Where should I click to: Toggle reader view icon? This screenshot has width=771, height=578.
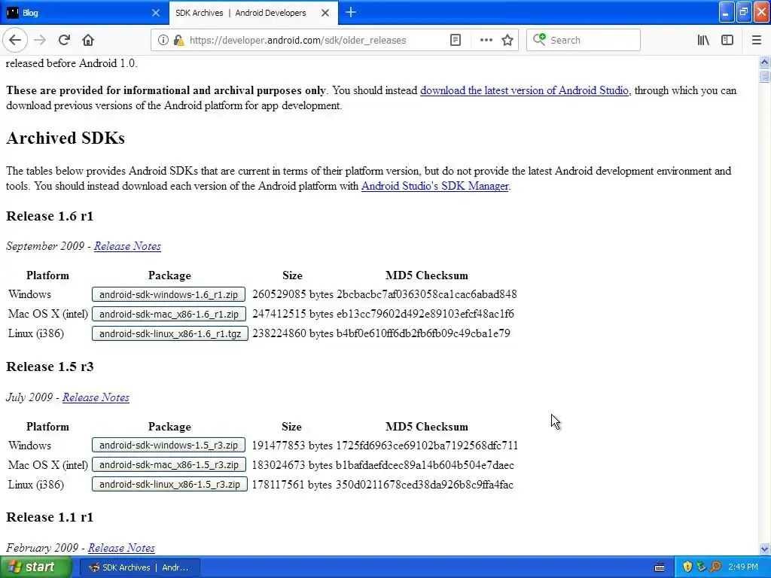tap(456, 41)
